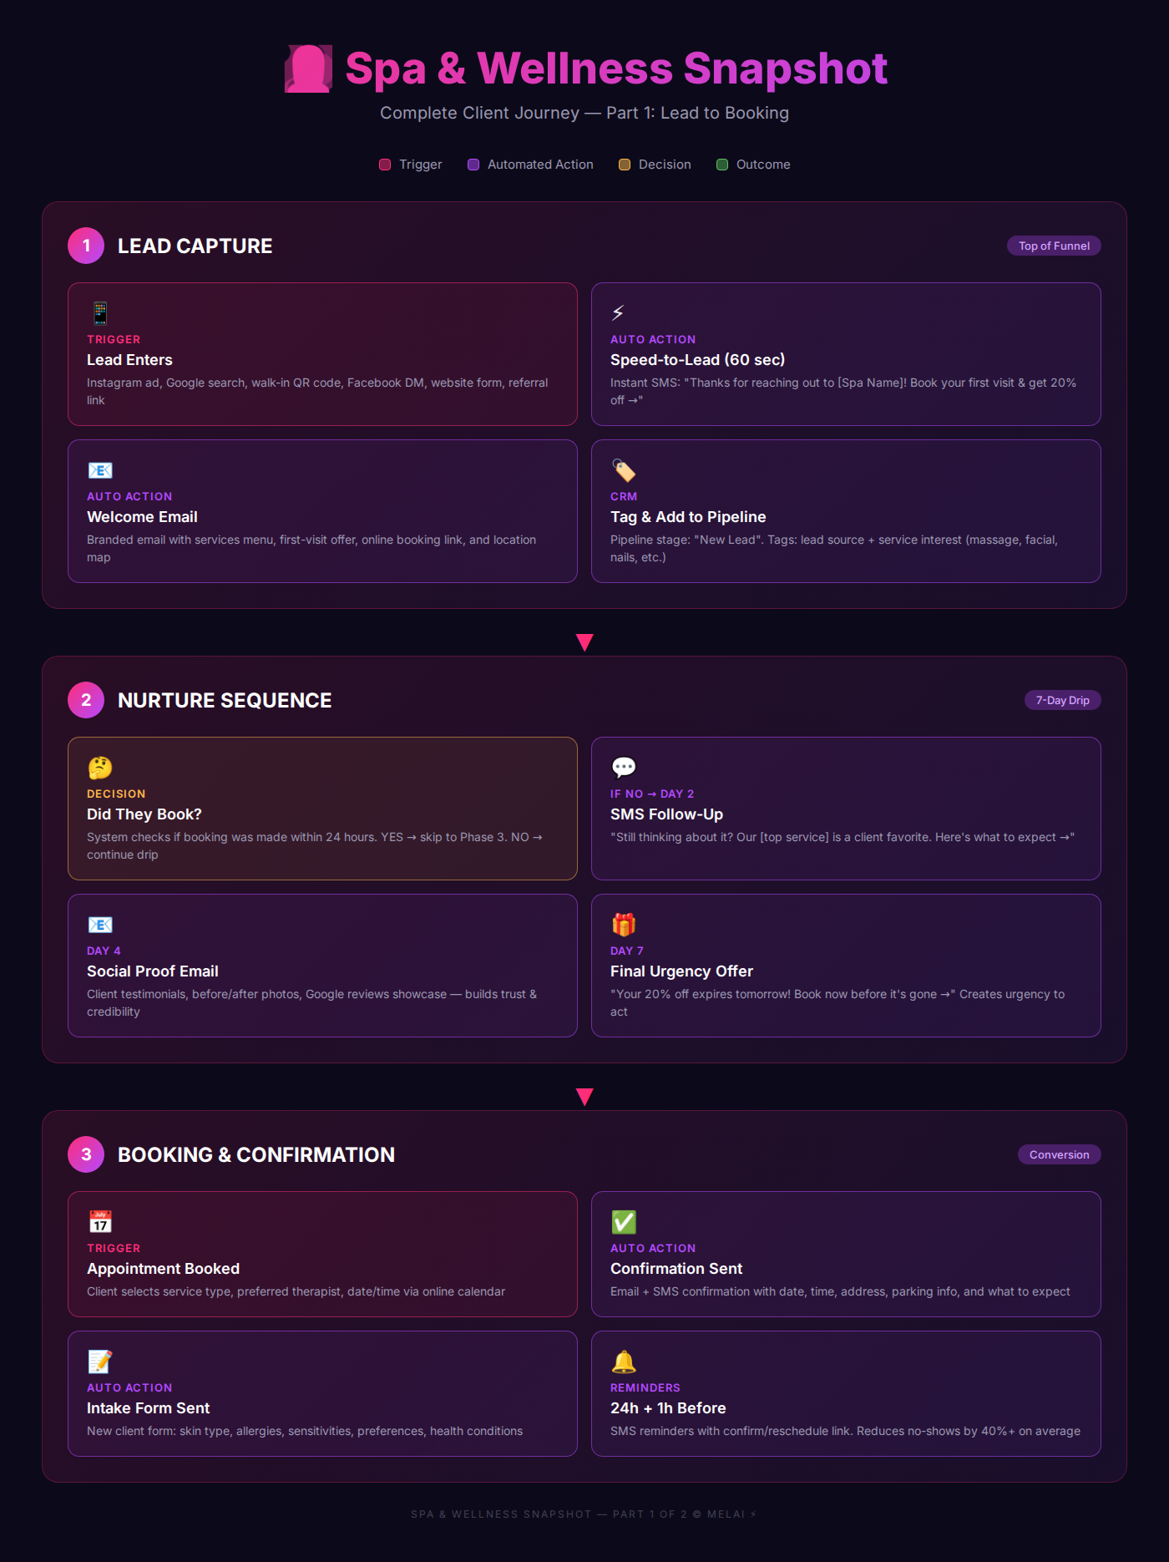Click the bell Reminders icon
The height and width of the screenshot is (1562, 1169).
pos(624,1362)
